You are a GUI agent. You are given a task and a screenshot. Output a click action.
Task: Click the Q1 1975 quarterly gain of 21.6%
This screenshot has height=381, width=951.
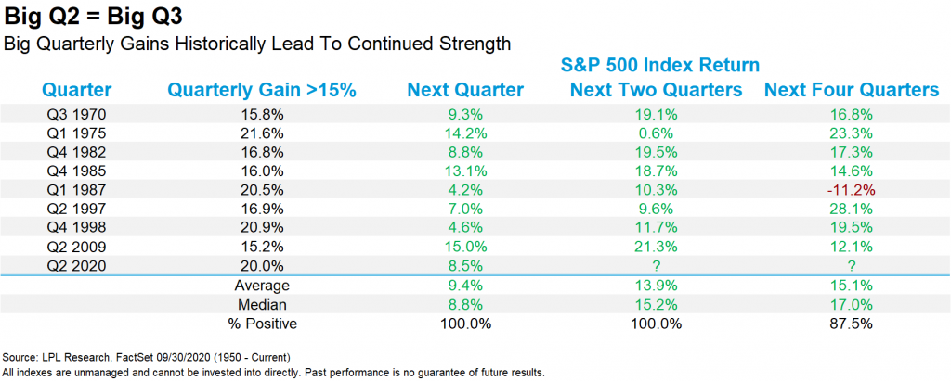(x=261, y=131)
